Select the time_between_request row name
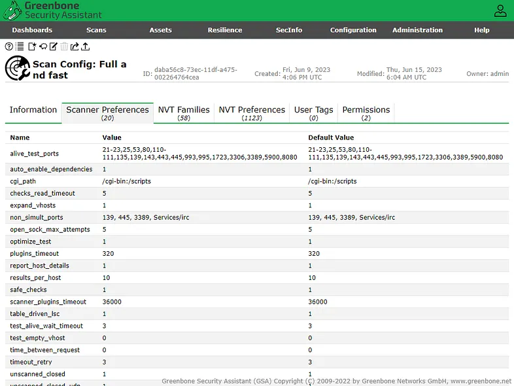514x386 pixels. click(x=45, y=350)
